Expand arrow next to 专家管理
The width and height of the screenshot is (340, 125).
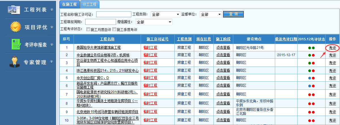tap(52, 62)
